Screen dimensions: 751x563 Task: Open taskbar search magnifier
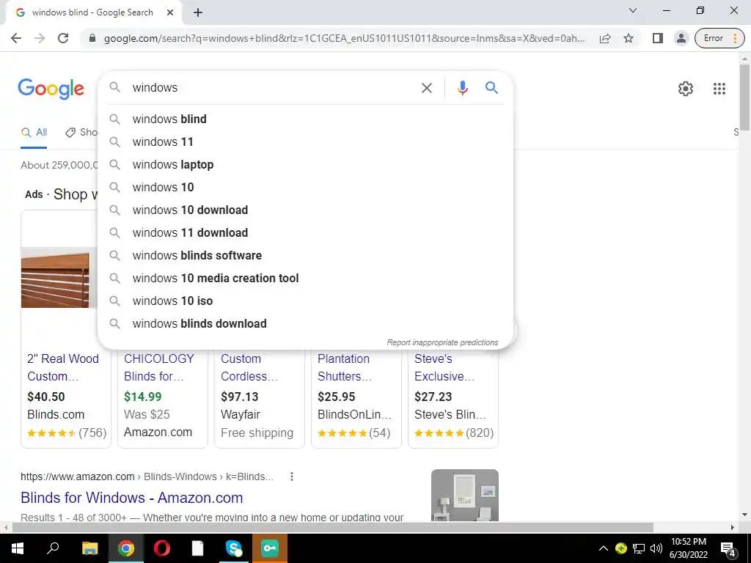[53, 548]
